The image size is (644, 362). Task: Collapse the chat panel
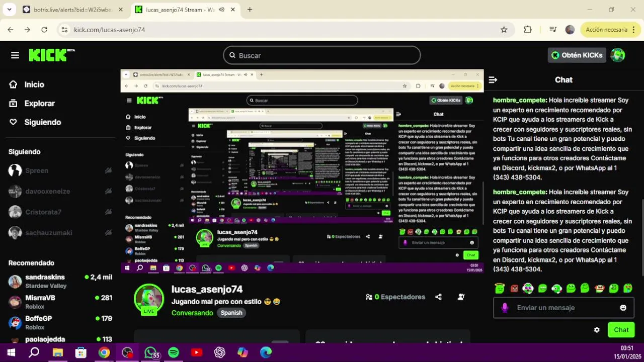tap(493, 79)
